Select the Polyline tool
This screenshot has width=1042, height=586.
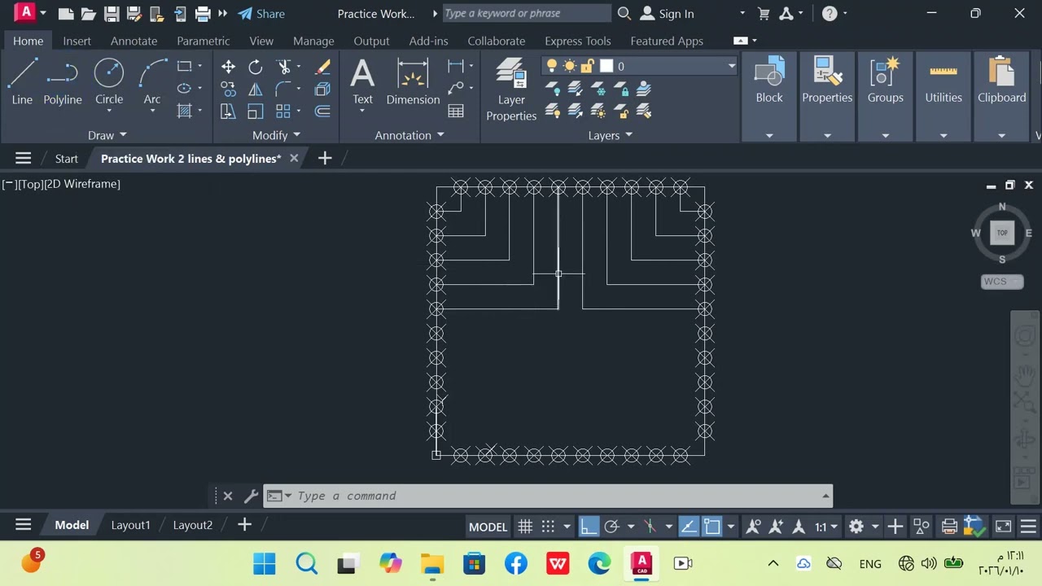click(63, 81)
